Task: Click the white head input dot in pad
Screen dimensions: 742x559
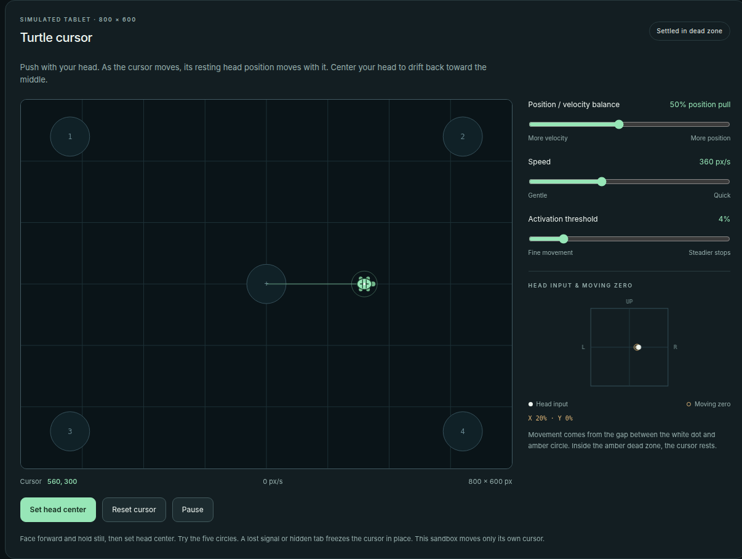Action: click(x=638, y=347)
